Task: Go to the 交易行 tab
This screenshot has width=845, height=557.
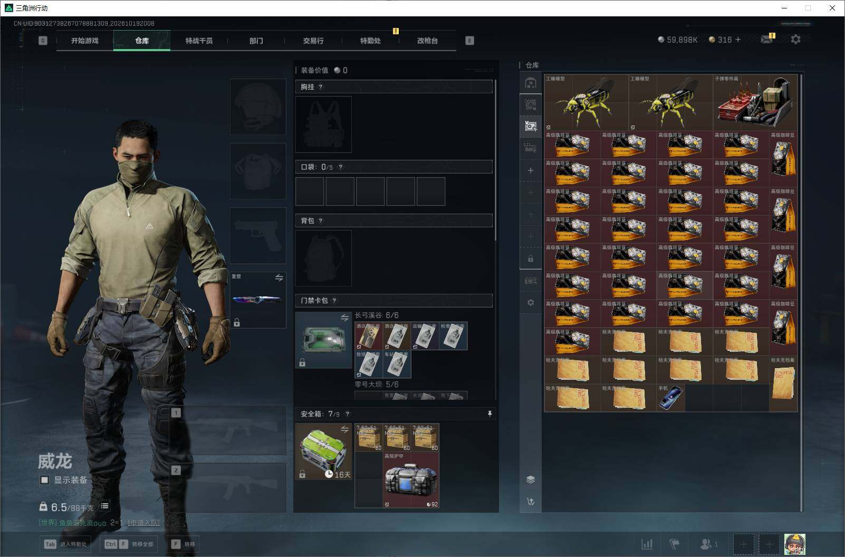Action: [x=313, y=41]
